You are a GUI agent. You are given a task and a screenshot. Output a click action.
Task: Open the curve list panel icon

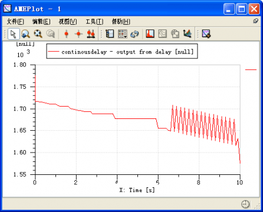(x=110, y=34)
